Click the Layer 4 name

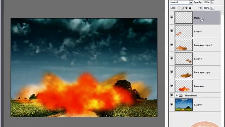tap(198, 59)
